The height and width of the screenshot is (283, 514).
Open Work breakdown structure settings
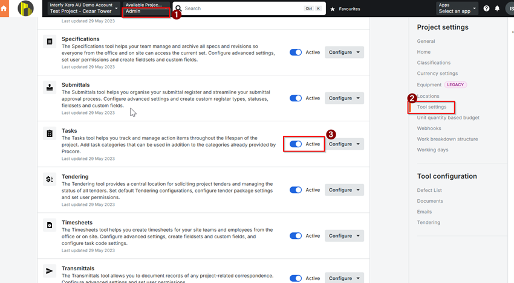coord(447,139)
